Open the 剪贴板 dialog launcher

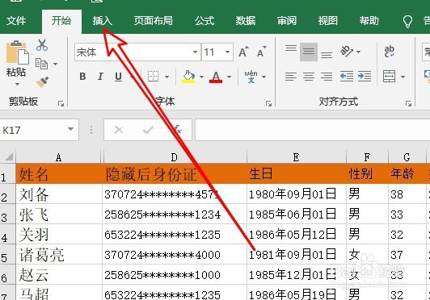pyautogui.click(x=61, y=103)
